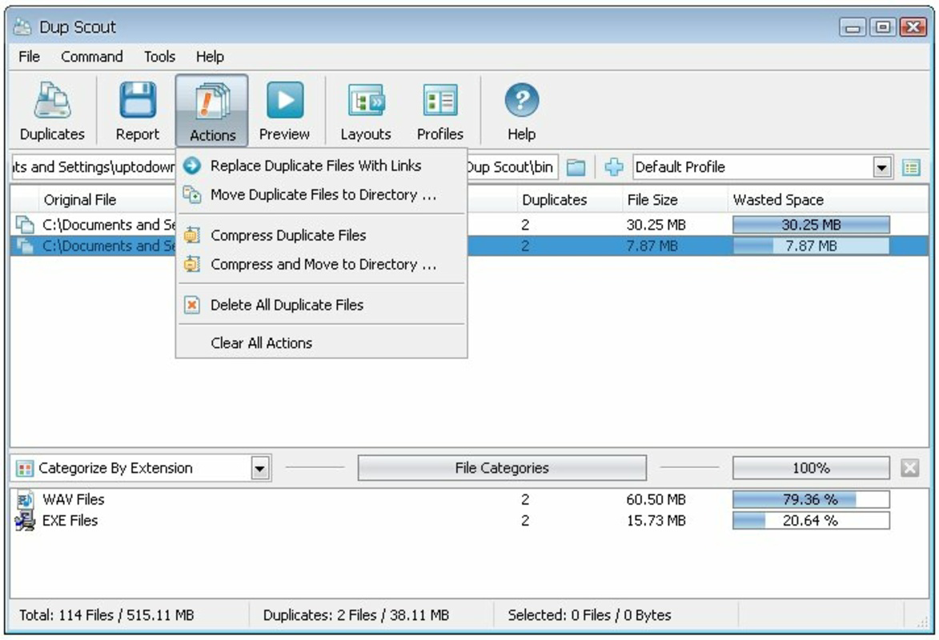The height and width of the screenshot is (640, 939).
Task: Click the file icon of the 30.25 MB row
Action: (x=25, y=225)
